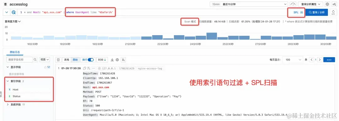This screenshot has height=121, width=339.
Task: Click the share icon at top right
Action: tap(334, 4)
